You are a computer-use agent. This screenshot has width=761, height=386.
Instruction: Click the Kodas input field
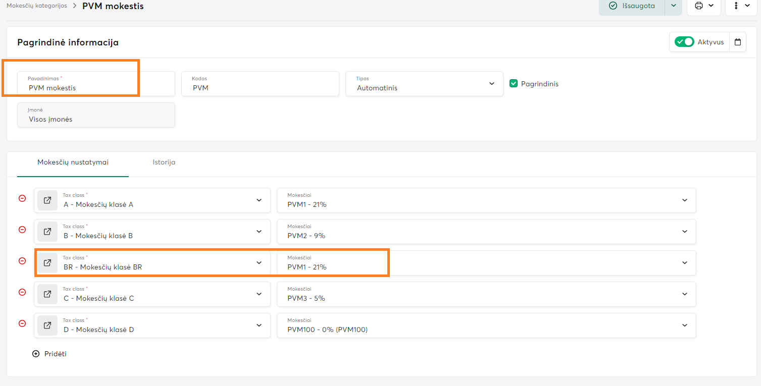260,88
